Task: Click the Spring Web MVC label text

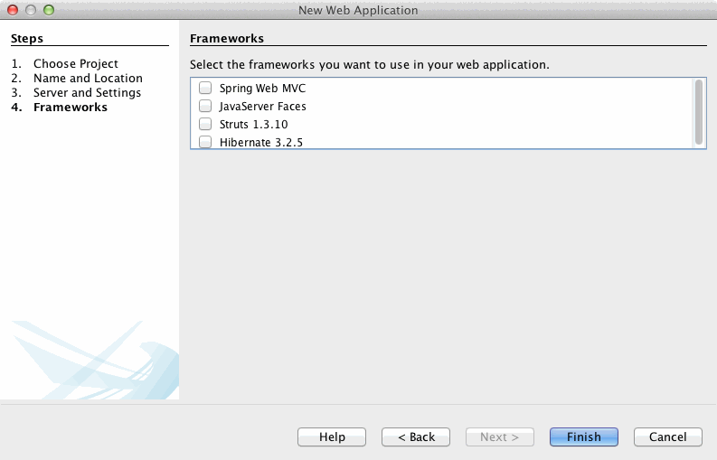Action: [262, 89]
